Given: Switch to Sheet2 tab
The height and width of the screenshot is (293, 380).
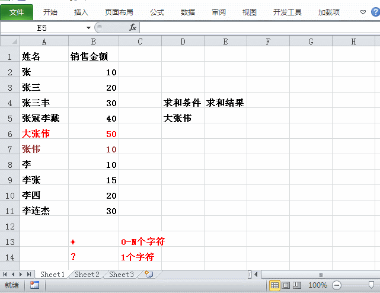Looking at the screenshot, I should pos(87,275).
